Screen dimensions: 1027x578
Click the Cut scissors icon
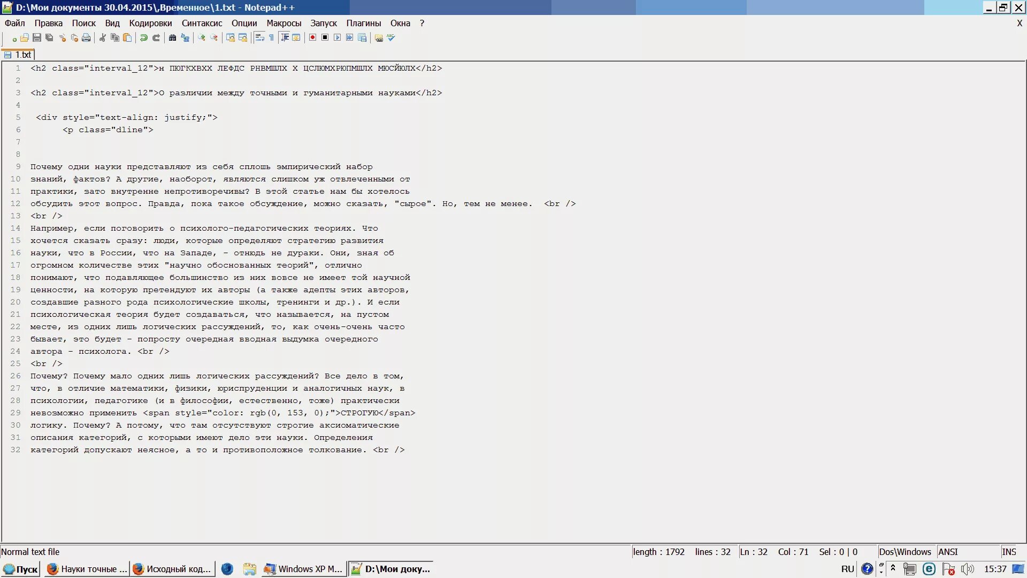point(102,37)
